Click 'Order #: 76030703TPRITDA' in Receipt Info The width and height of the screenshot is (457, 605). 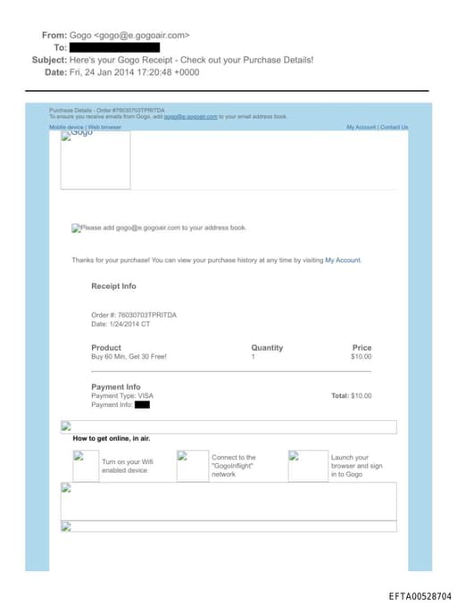click(x=134, y=315)
